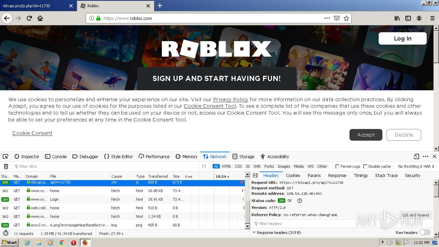Screen dimensions: 439x247
Task: Open status code help question-mark icon
Action: coord(300,201)
